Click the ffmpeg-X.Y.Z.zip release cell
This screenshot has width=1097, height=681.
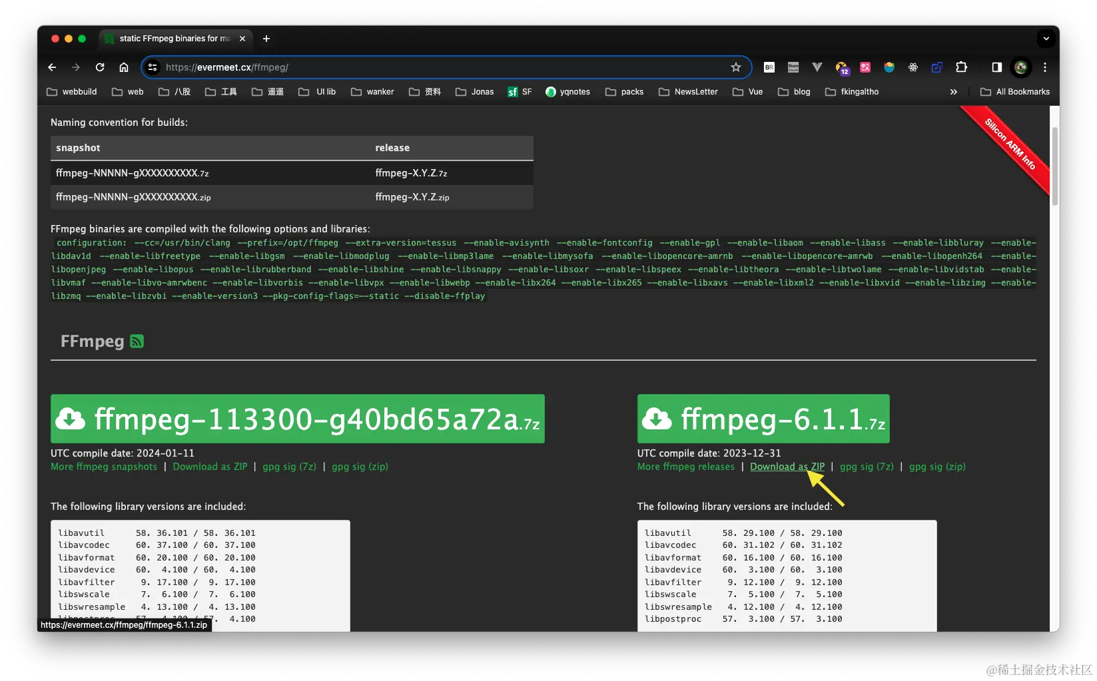pyautogui.click(x=452, y=197)
